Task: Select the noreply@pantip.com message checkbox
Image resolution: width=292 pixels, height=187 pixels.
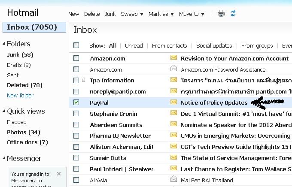Action: (76, 91)
